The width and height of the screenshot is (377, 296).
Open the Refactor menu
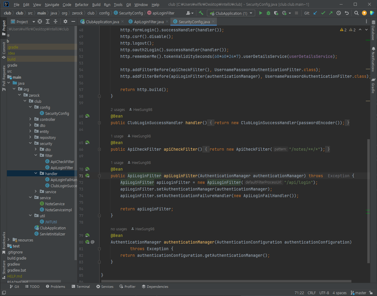82,5
